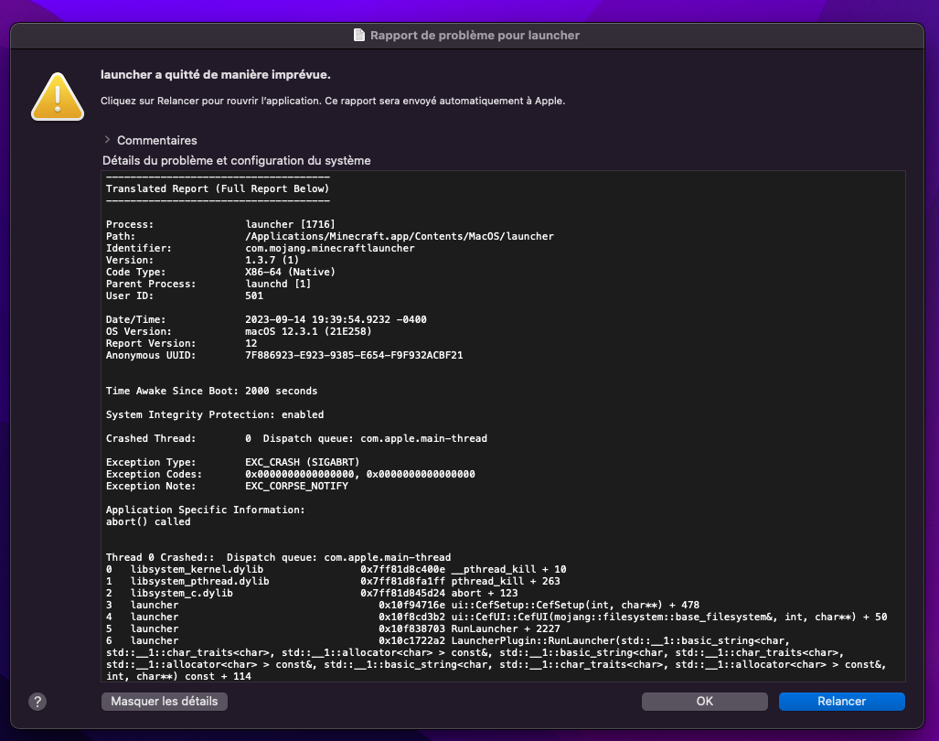Image resolution: width=939 pixels, height=741 pixels.
Task: Expand the Commentaires section chevron
Action: pyautogui.click(x=107, y=140)
